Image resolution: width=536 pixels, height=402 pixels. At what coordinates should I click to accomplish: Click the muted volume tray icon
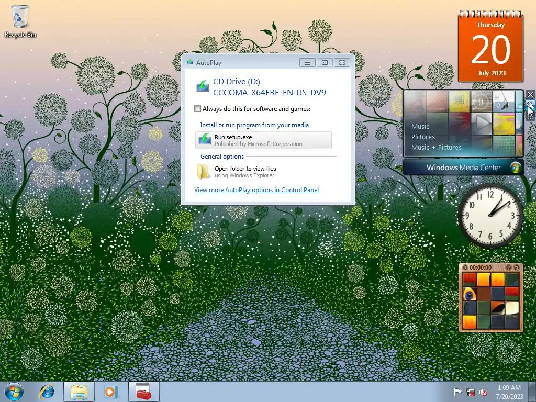(483, 392)
